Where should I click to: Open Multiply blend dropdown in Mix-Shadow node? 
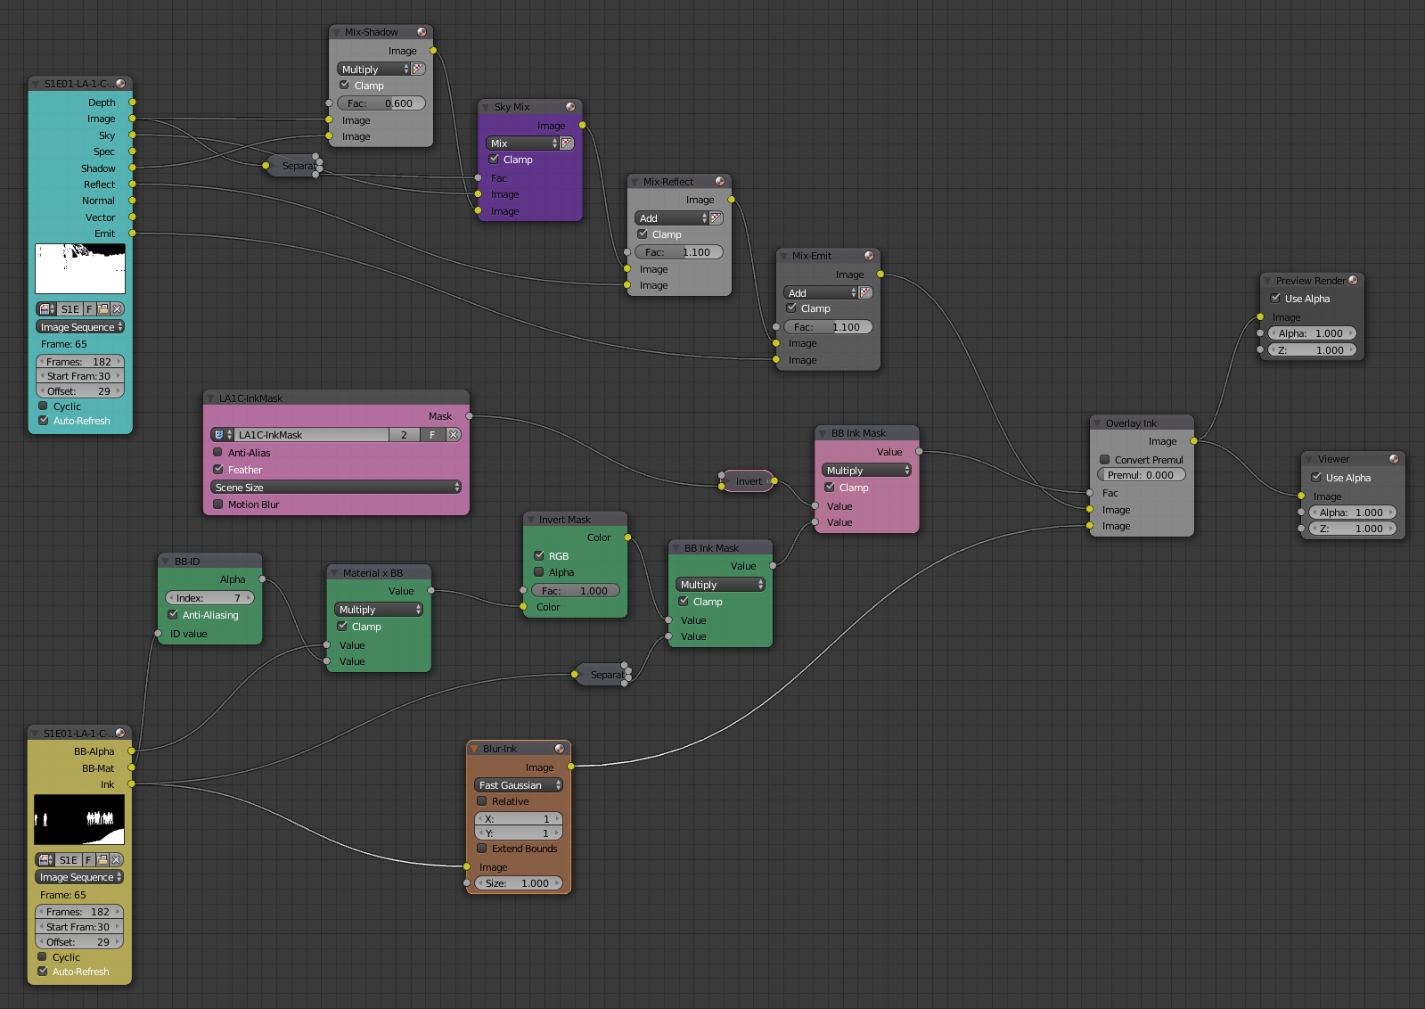coord(373,70)
